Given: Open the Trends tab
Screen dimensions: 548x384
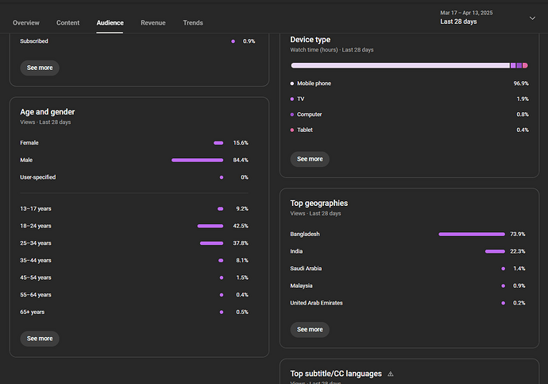Looking at the screenshot, I should click(193, 23).
